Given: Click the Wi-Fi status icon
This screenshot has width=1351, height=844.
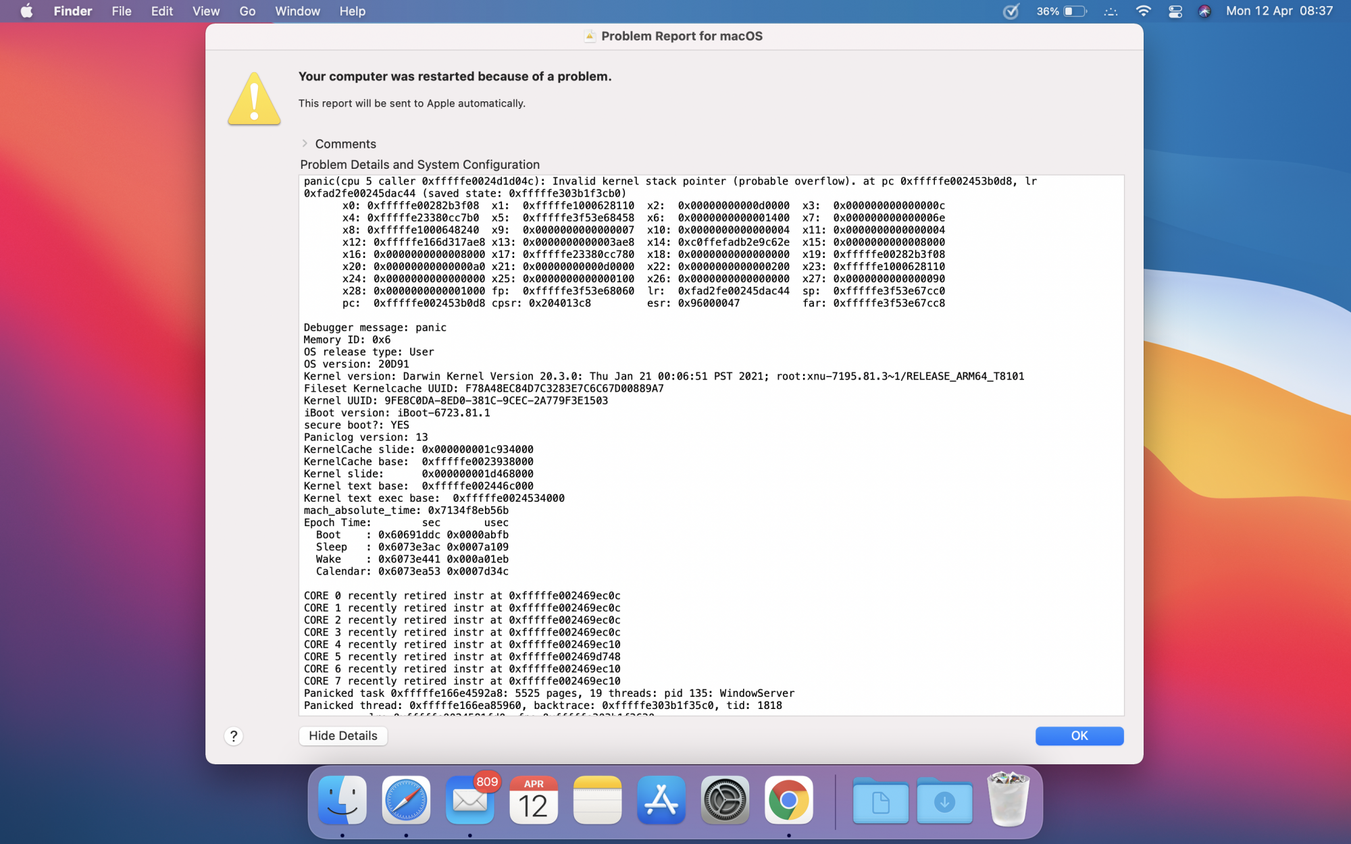Looking at the screenshot, I should pos(1144,11).
